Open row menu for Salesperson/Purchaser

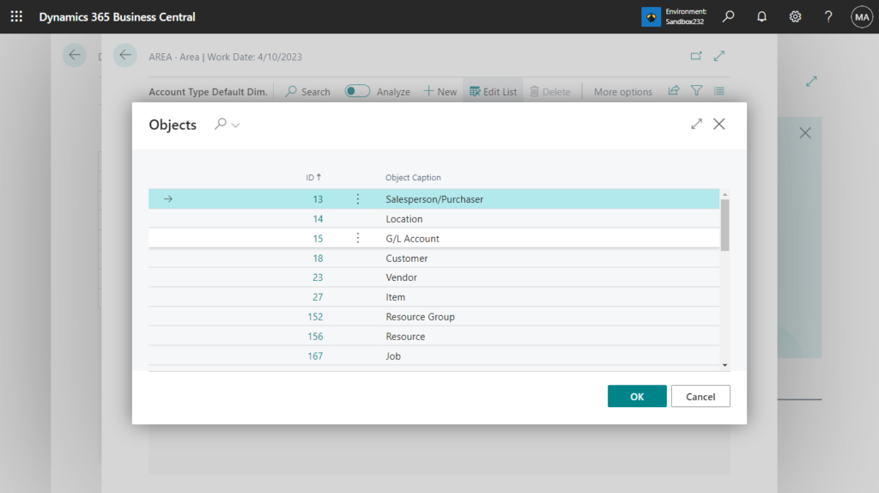[358, 199]
